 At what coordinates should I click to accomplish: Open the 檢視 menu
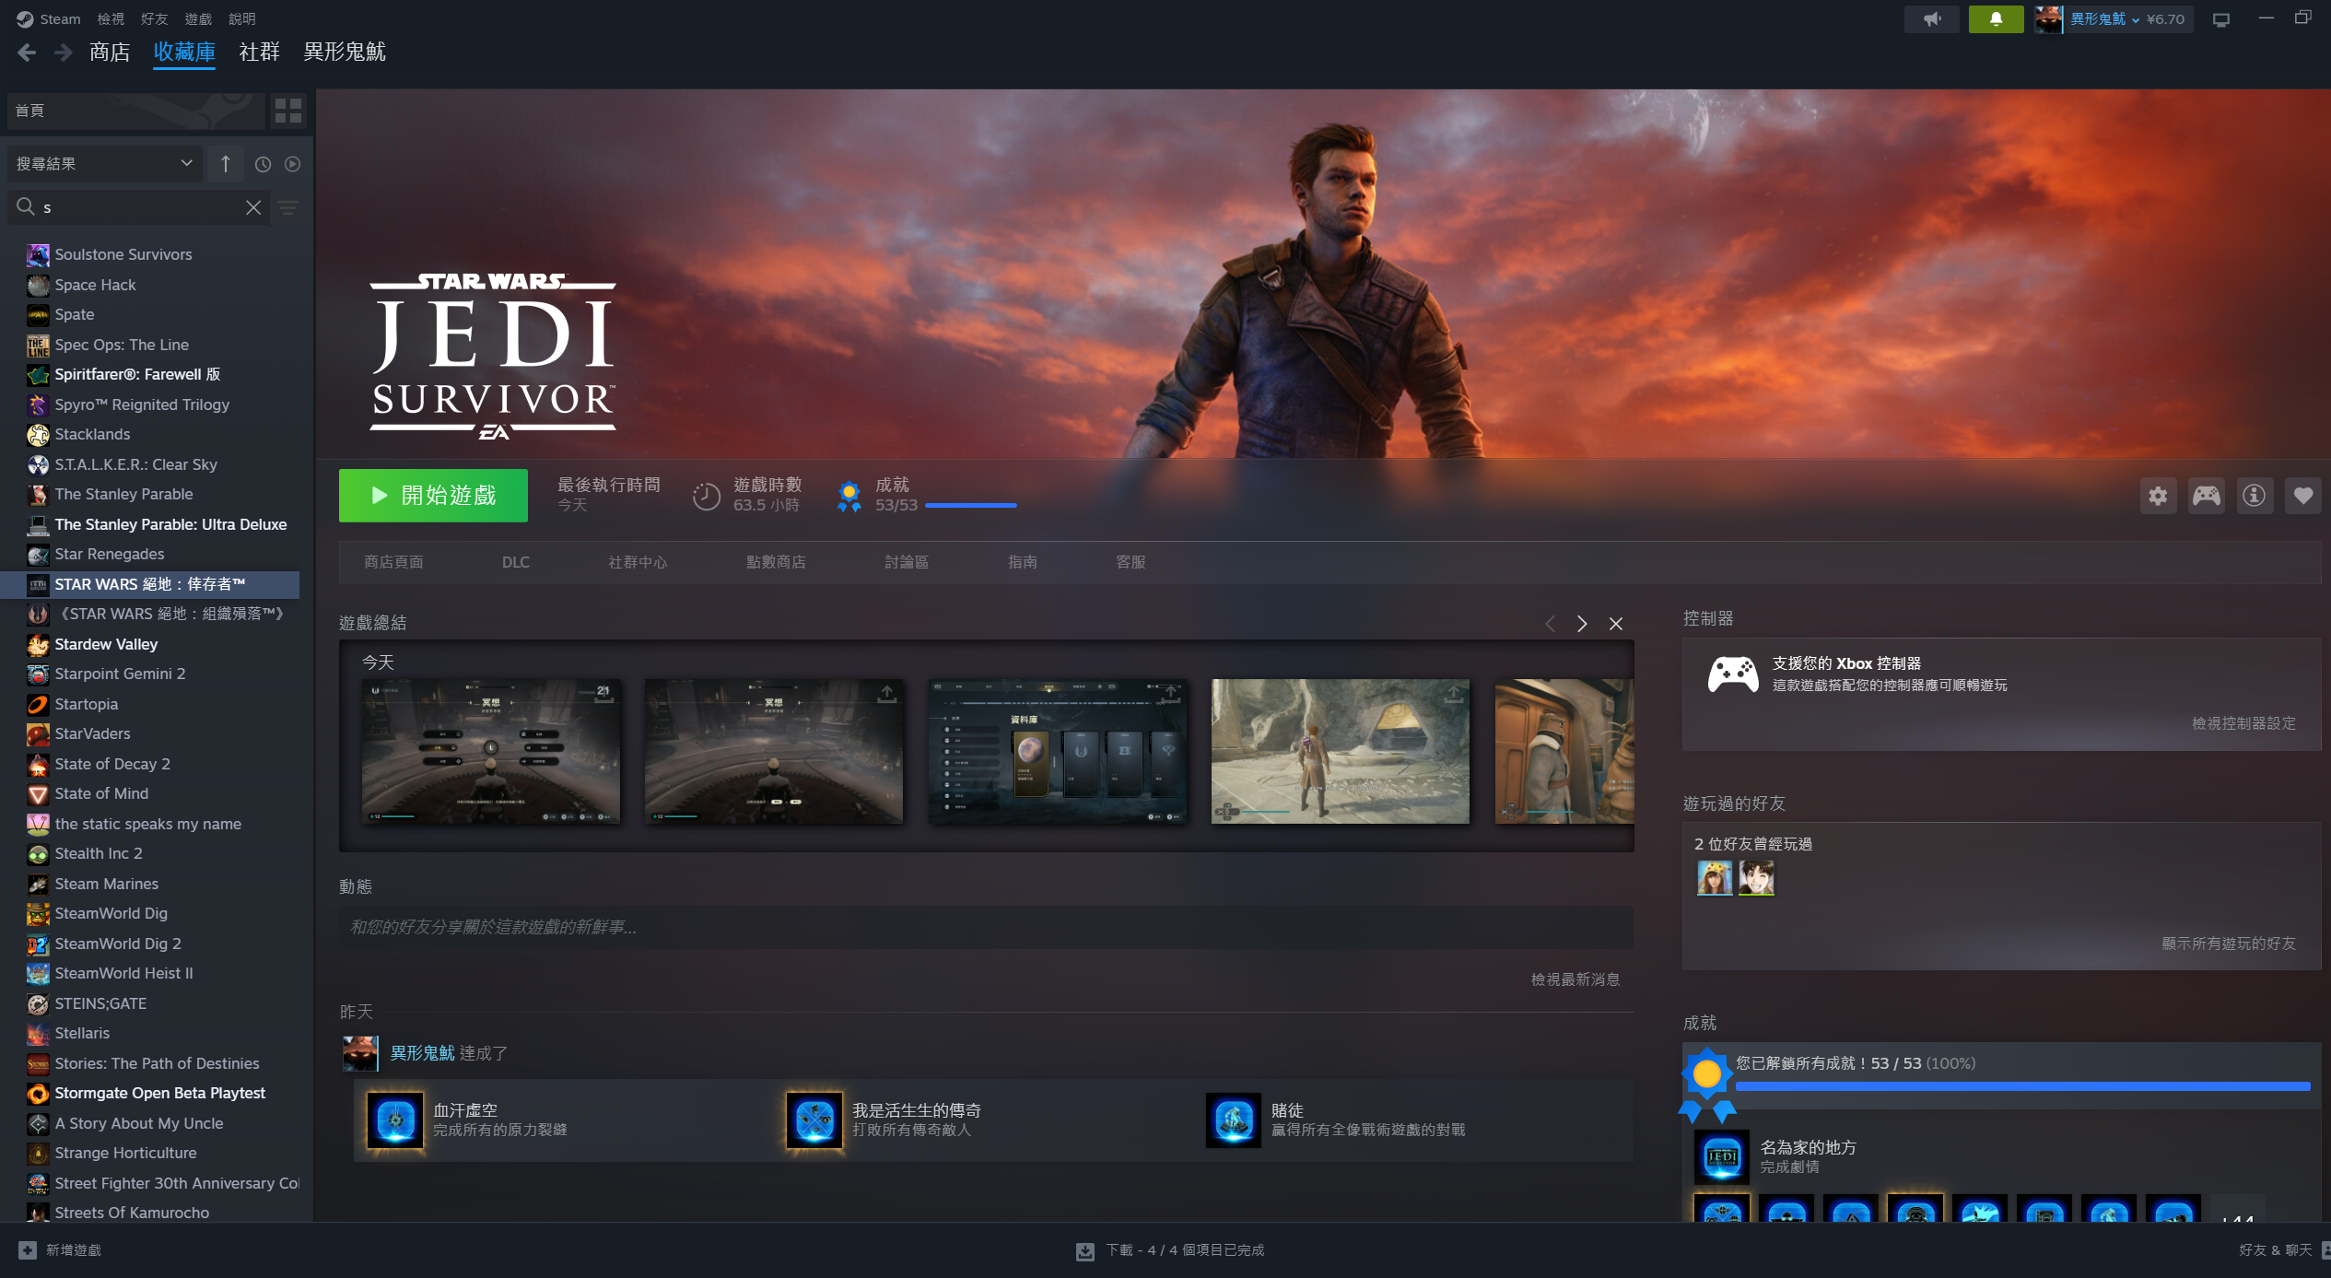tap(111, 18)
